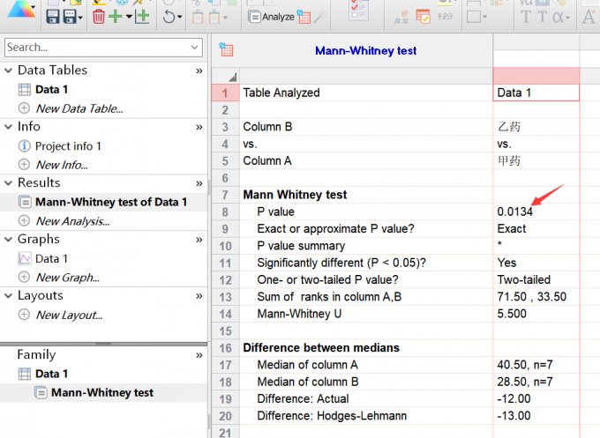Click the Analyze button
Viewport: 600px width, 438px height.
coord(271,17)
